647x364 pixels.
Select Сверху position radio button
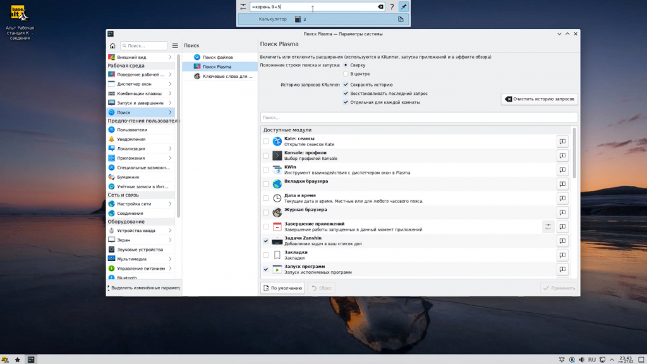346,65
